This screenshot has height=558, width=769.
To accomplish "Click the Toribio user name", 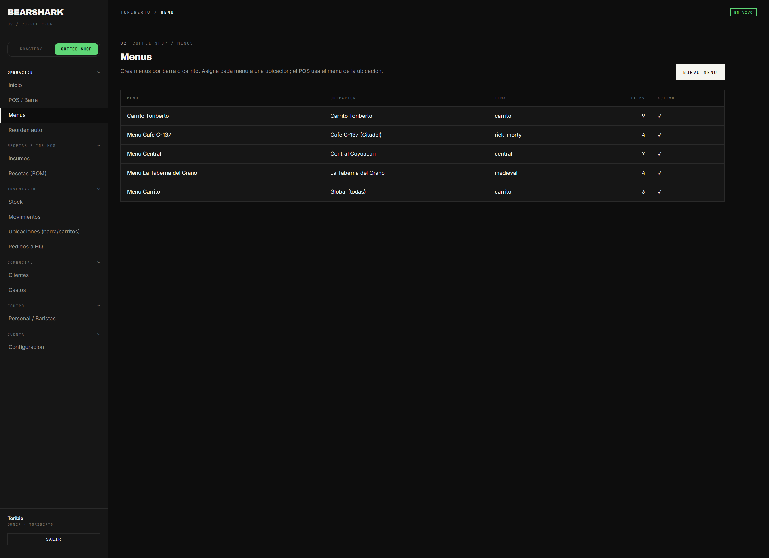I will (x=16, y=518).
